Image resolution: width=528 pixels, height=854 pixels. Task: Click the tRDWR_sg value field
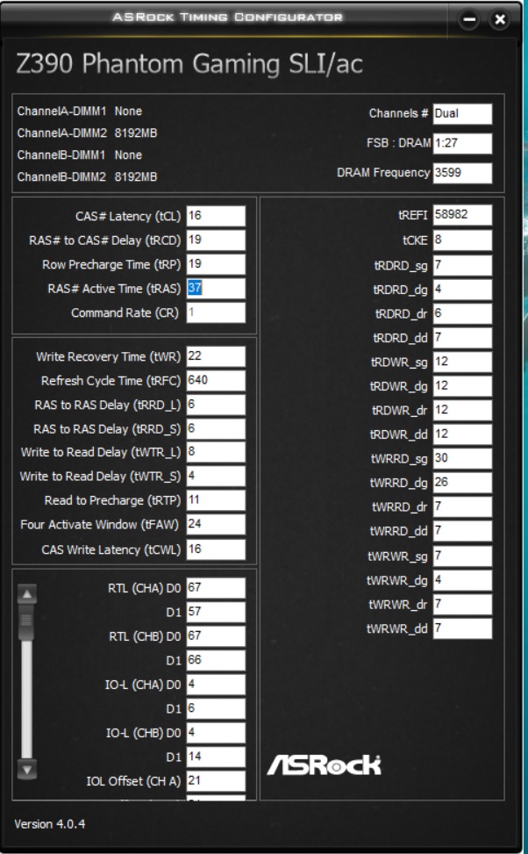tap(463, 362)
